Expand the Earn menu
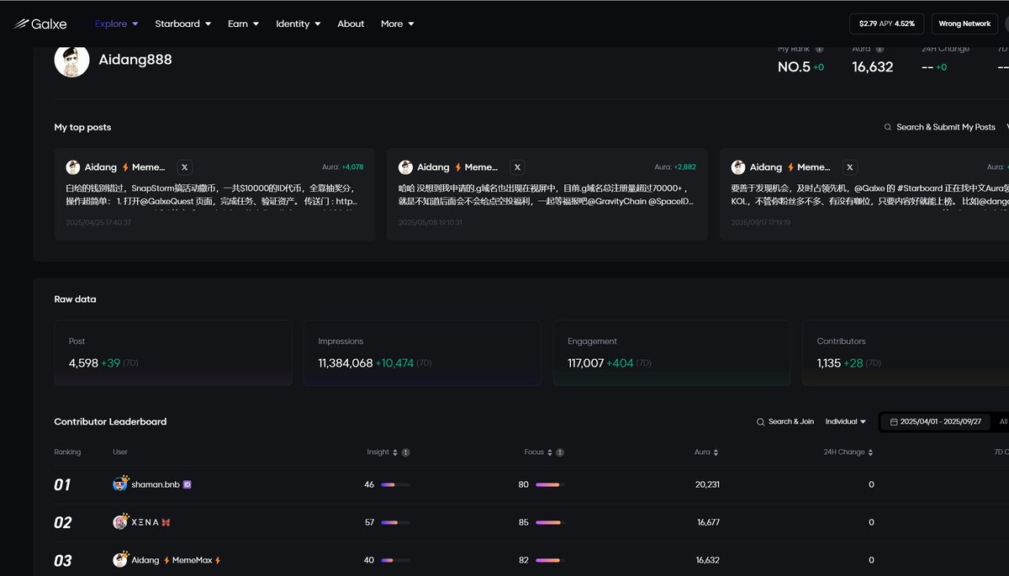Viewport: 1009px width, 576px height. point(243,24)
